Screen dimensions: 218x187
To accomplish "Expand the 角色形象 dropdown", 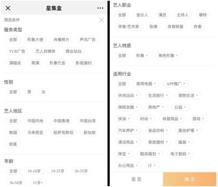I will tap(168, 56).
